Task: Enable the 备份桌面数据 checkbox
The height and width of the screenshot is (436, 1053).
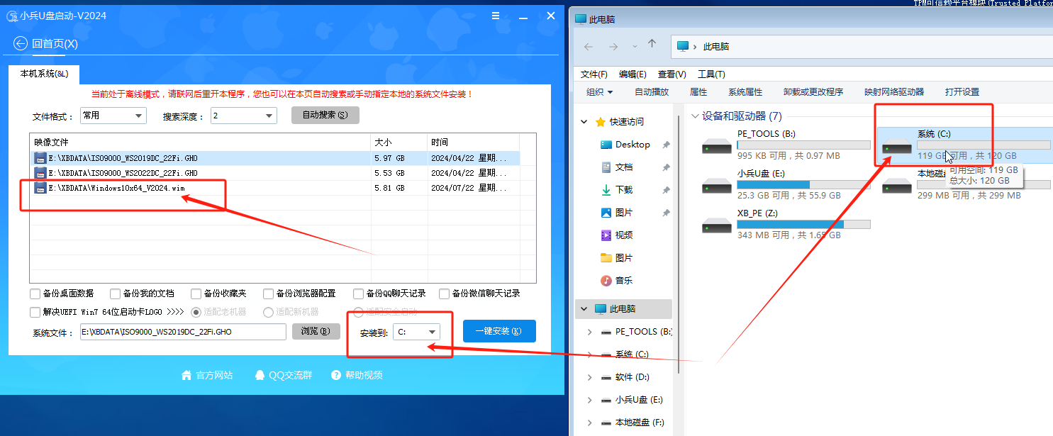Action: coord(35,294)
